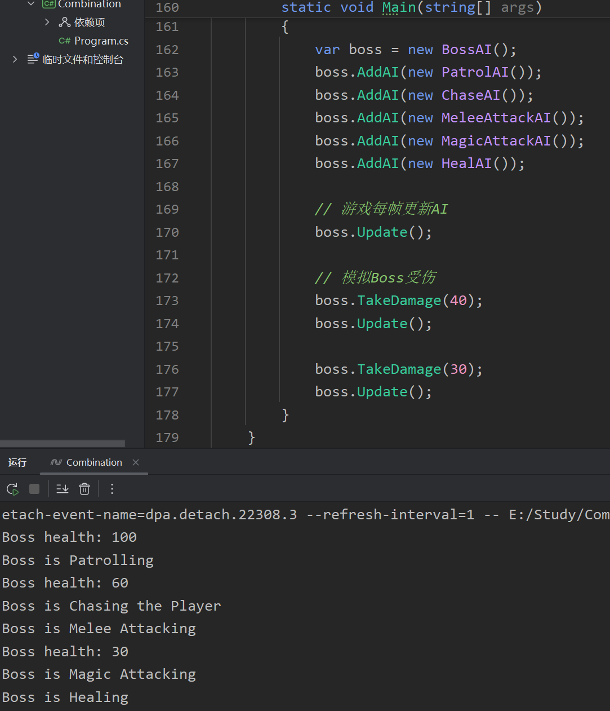Close the Combination run tab
The image size is (610, 711).
coord(136,462)
